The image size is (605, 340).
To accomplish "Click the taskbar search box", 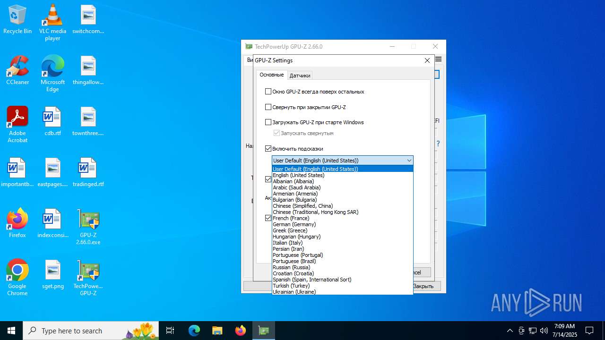I will click(91, 331).
